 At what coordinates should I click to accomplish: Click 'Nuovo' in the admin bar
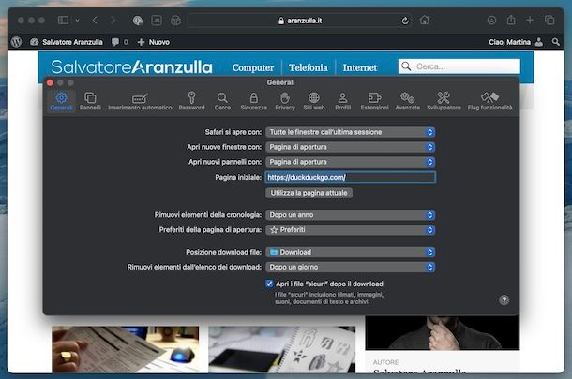pos(153,42)
